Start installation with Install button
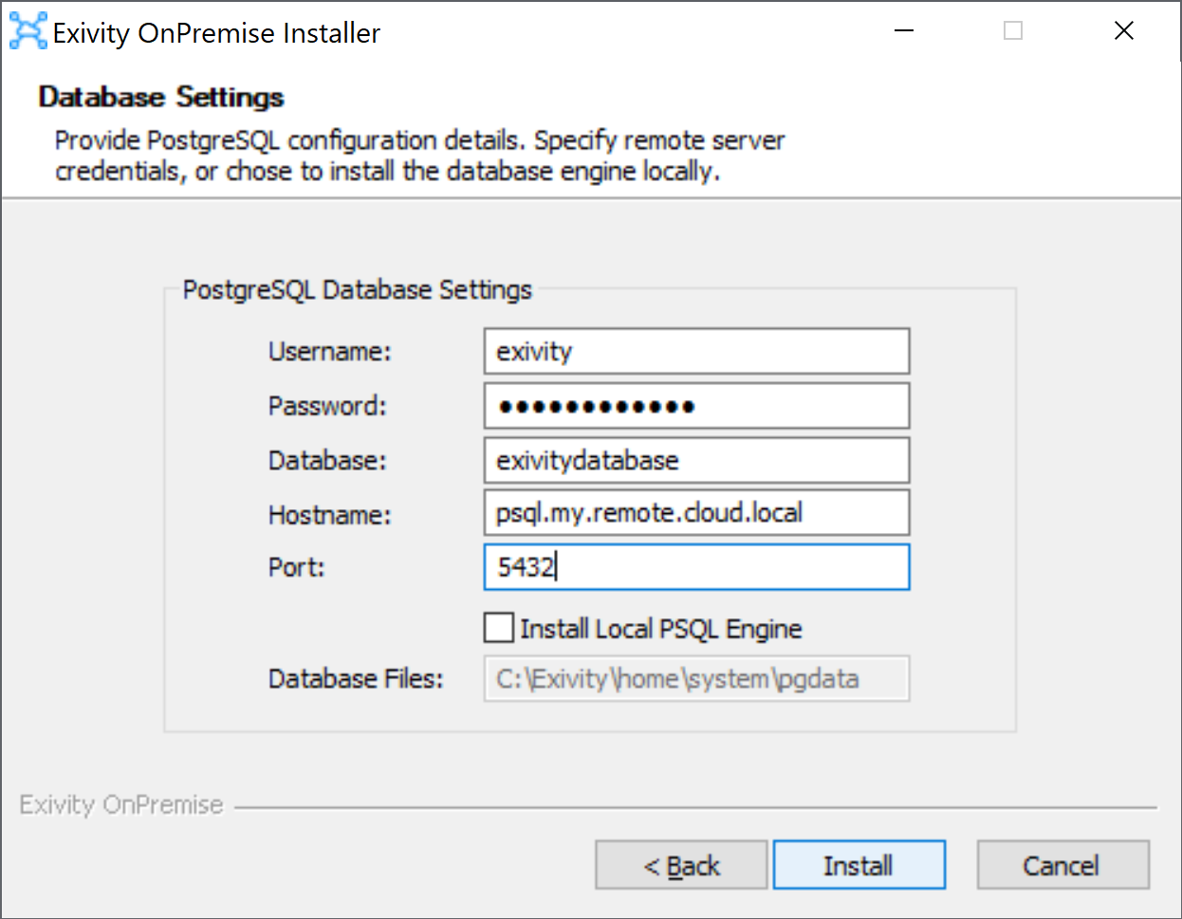The image size is (1182, 919). 859,865
